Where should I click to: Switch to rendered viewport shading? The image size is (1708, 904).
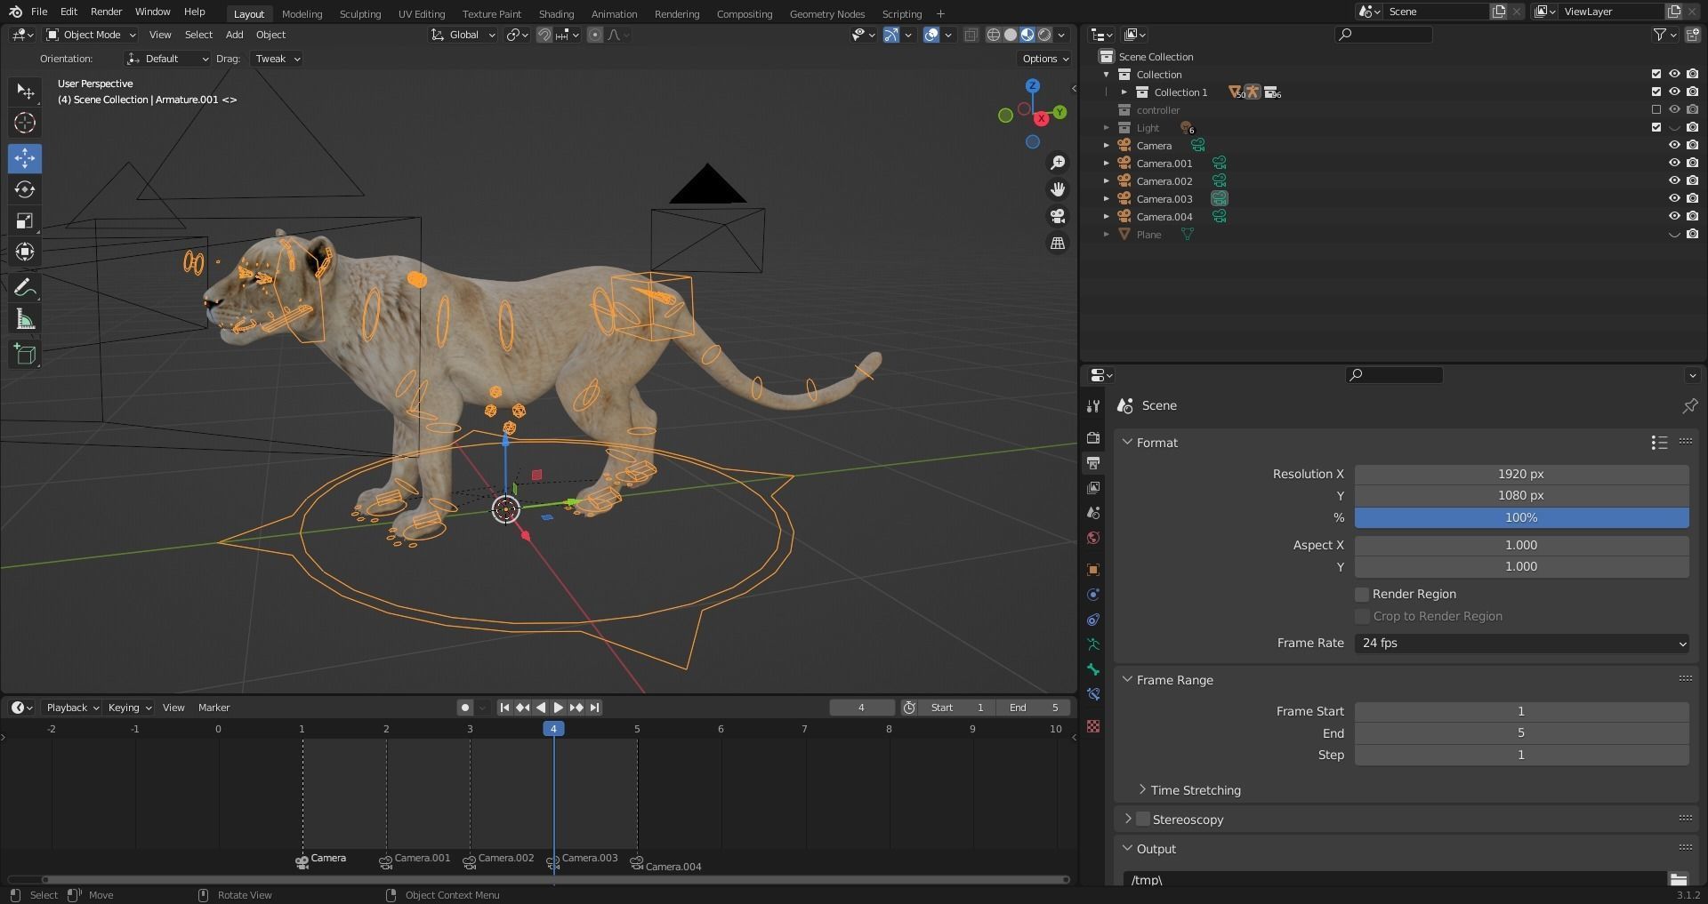tap(1044, 35)
